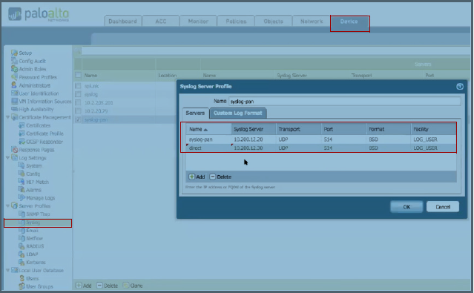Click the Administrators user icon
Image resolution: width=474 pixels, height=293 pixels.
(14, 85)
